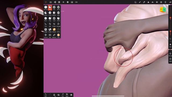
Task: Select the Drag tool
Action: click(x=50, y=19)
